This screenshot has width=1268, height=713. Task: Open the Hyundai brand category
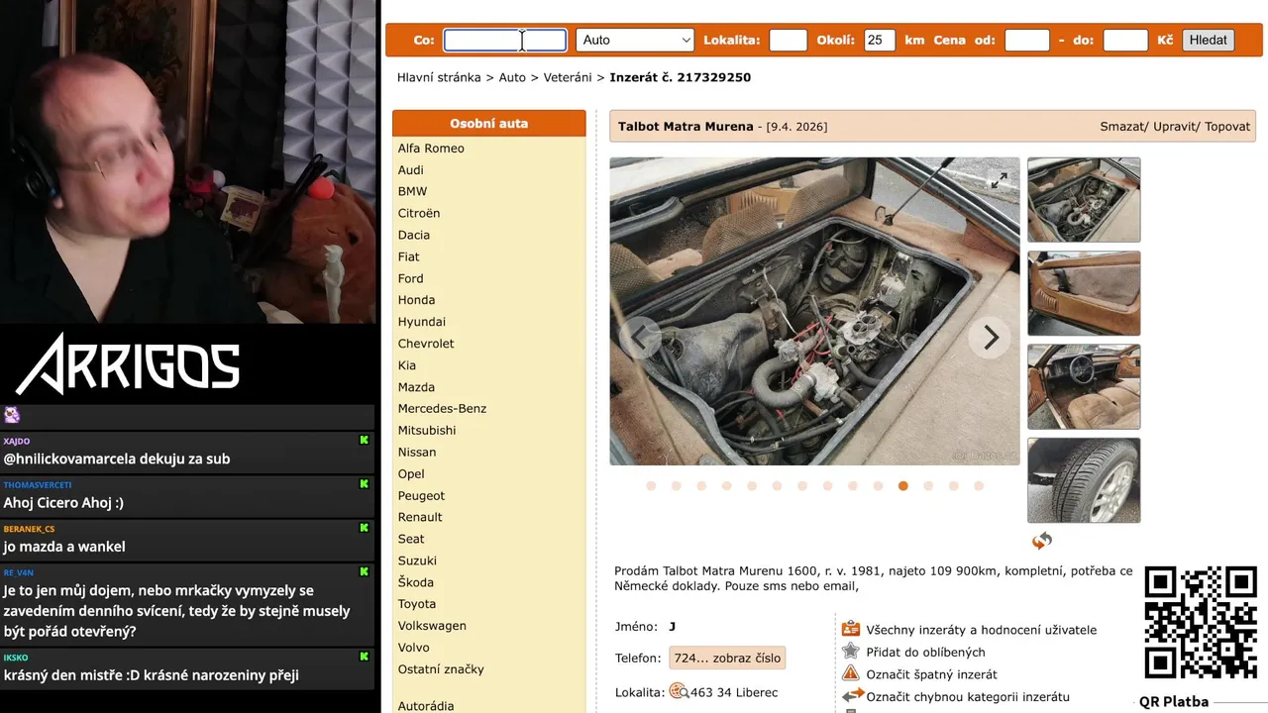(x=422, y=322)
